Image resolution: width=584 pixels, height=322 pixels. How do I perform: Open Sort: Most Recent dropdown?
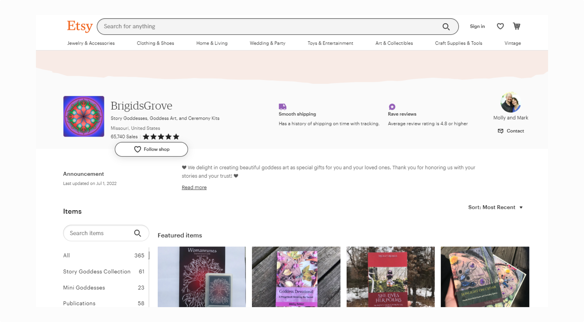pos(496,207)
